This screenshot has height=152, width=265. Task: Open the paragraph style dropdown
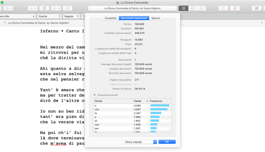pos(17,16)
